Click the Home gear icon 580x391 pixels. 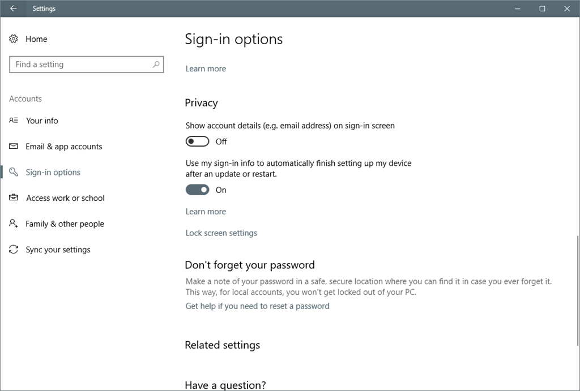(x=14, y=39)
